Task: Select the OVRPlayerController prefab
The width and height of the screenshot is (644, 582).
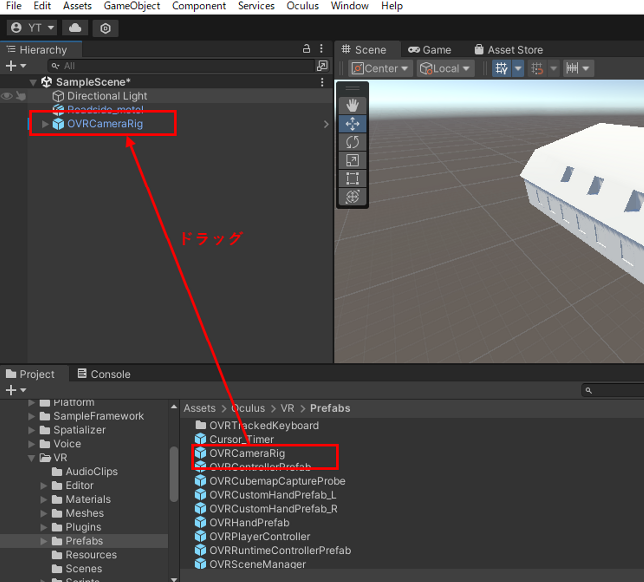Action: point(259,536)
